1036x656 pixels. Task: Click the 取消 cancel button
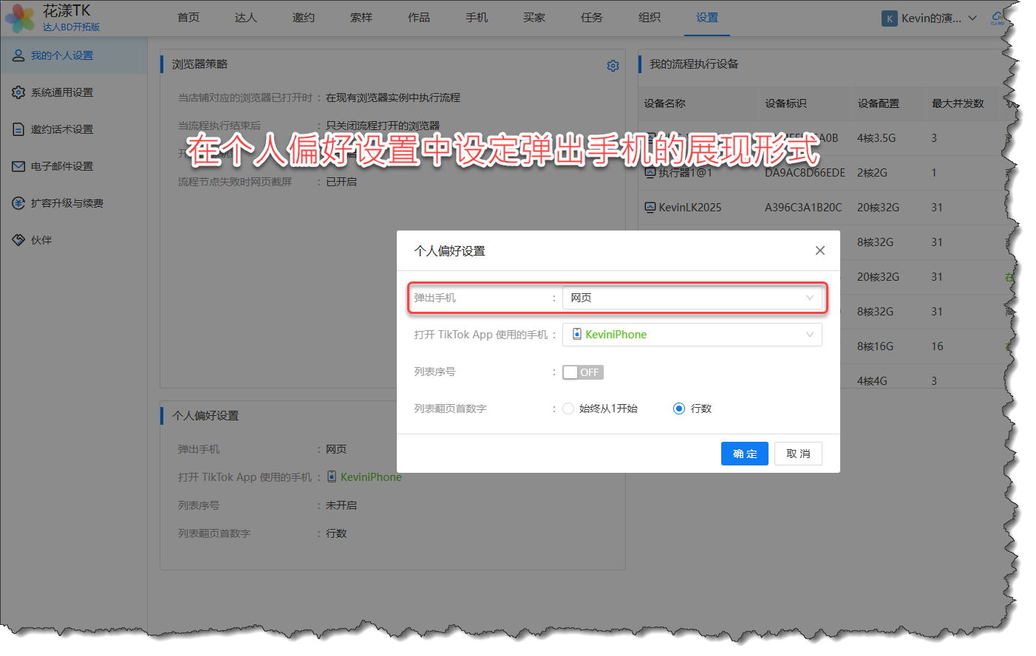click(798, 454)
